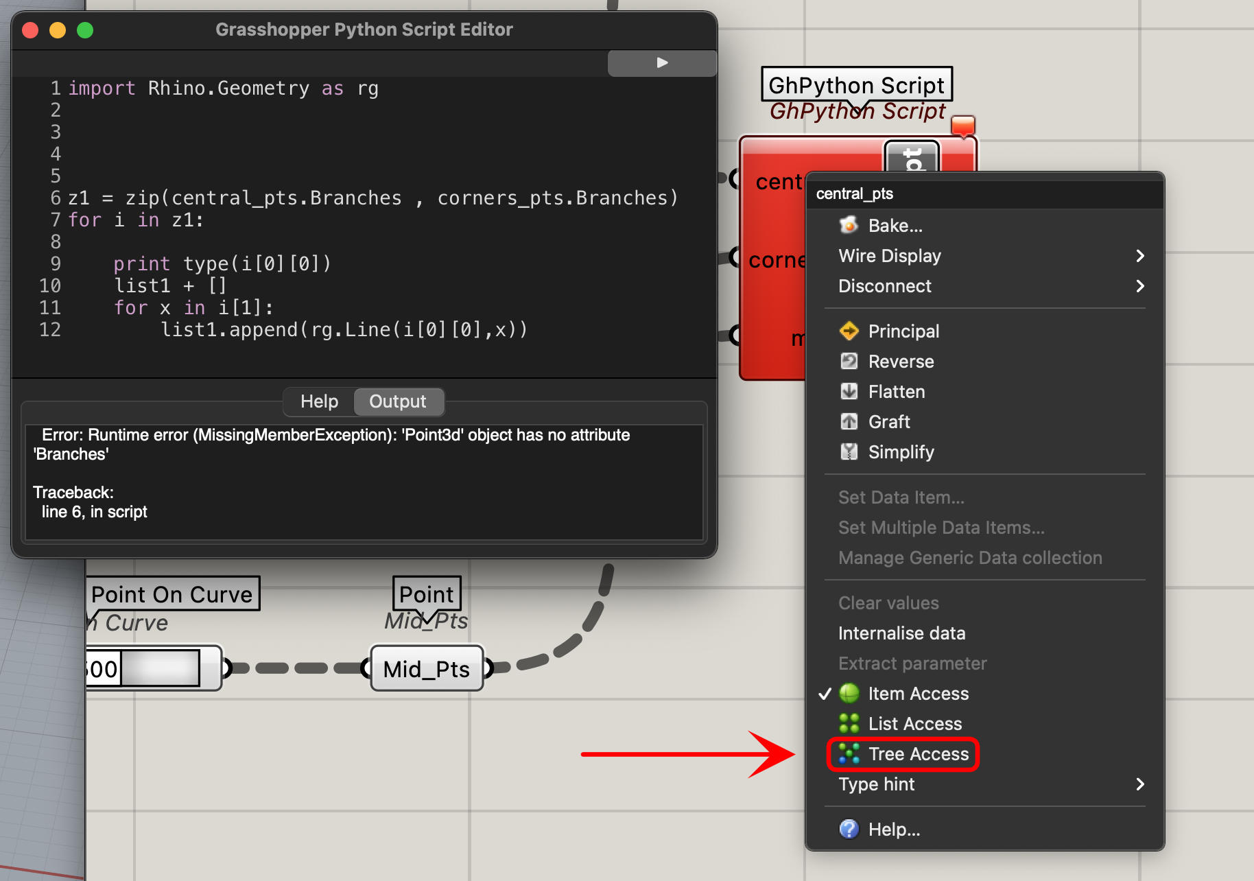Toggle Reverse data option
This screenshot has height=881, width=1254.
[984, 361]
